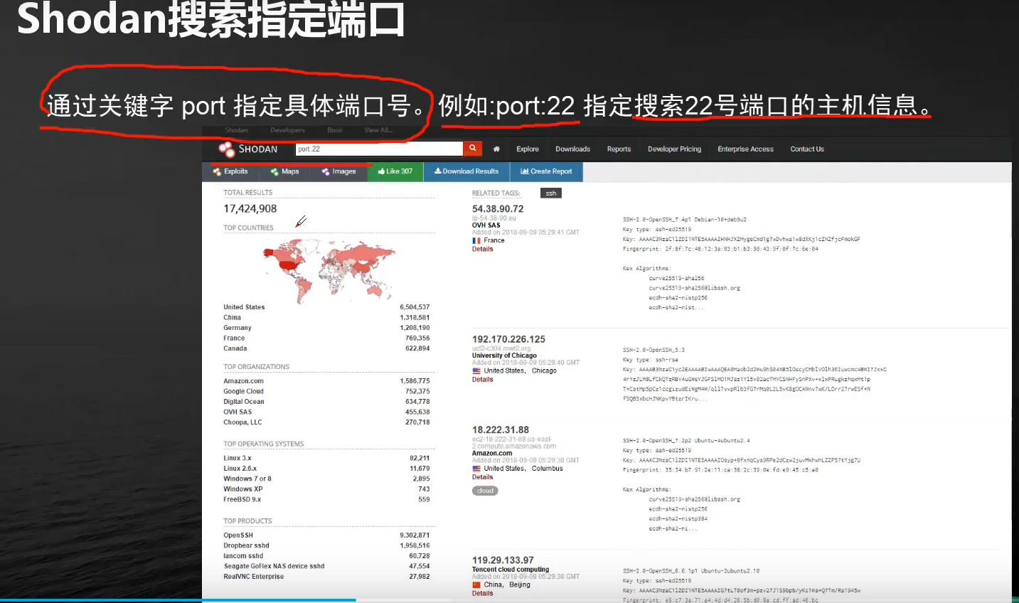The height and width of the screenshot is (603, 1019).
Task: Click the ssh related tag
Action: (x=551, y=193)
